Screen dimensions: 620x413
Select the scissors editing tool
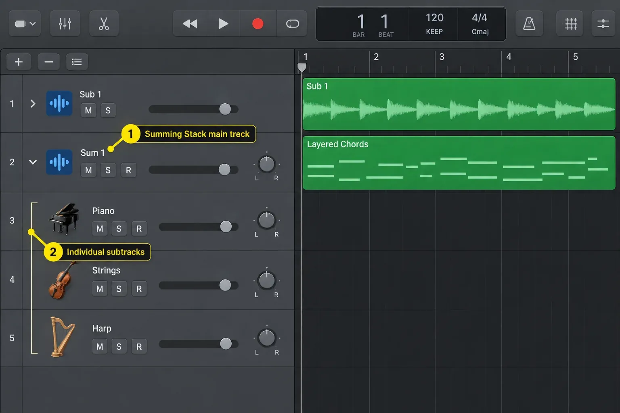click(104, 24)
